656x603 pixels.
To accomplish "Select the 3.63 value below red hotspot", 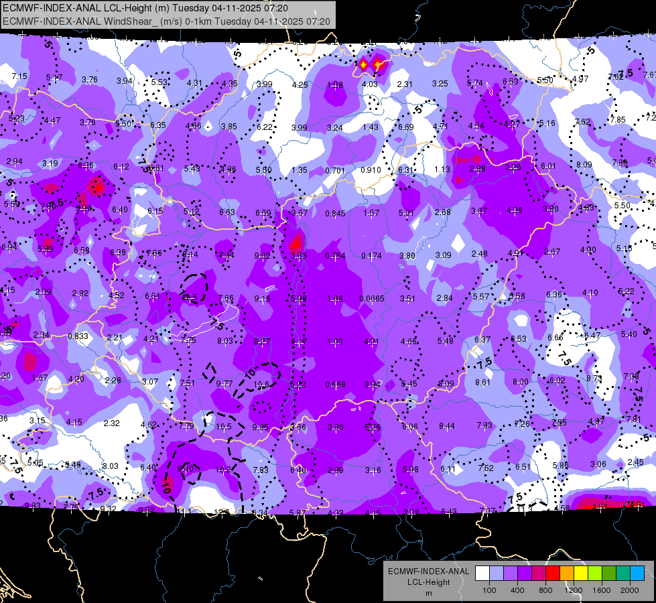I will pos(299,256).
